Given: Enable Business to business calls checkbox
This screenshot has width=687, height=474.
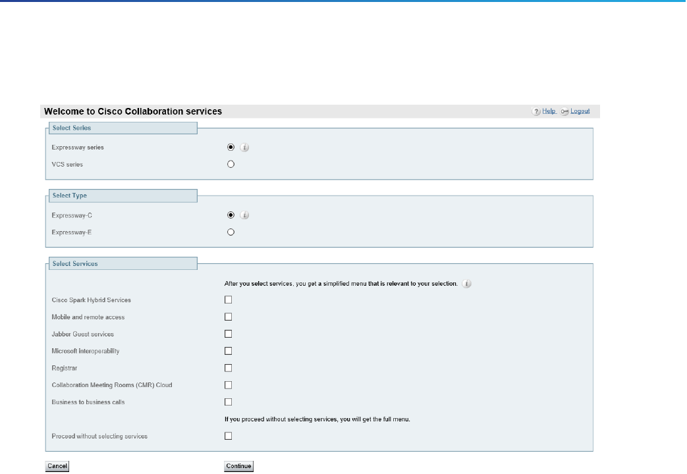Looking at the screenshot, I should [229, 402].
